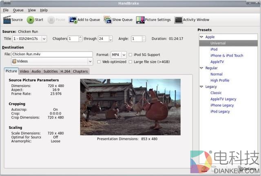Choose the iPhone & iPod Touch preset
This screenshot has height=176, width=261.
coord(226,55)
